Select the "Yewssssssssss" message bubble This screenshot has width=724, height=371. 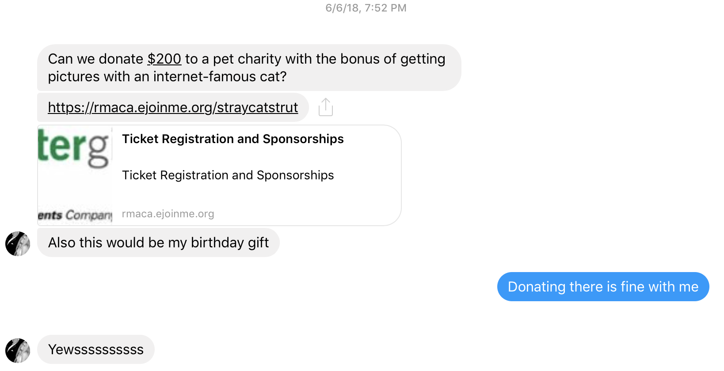click(96, 349)
